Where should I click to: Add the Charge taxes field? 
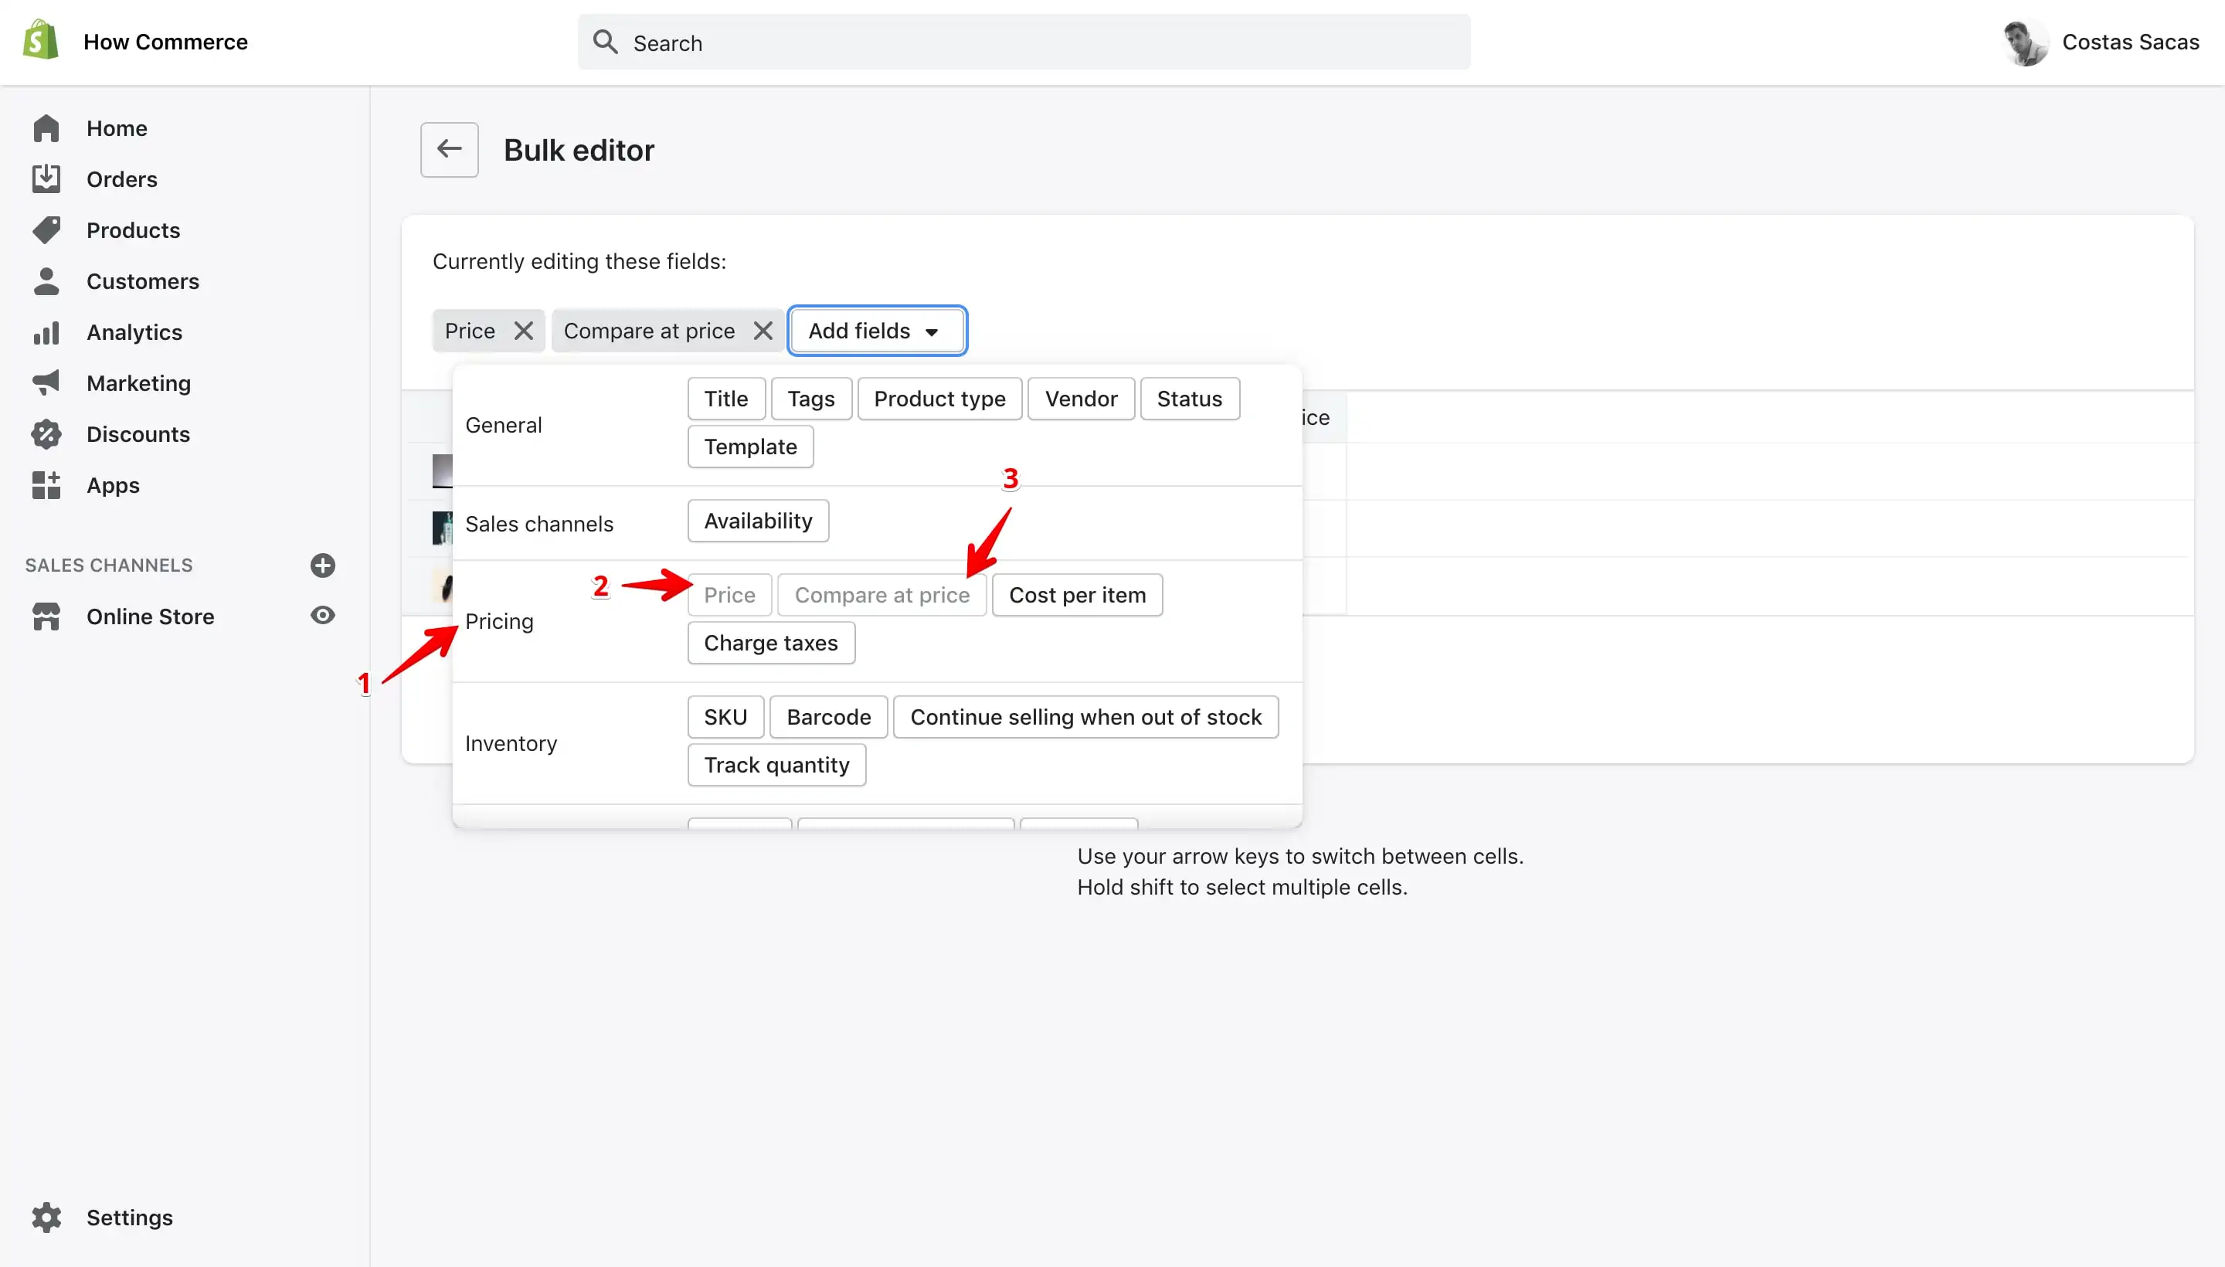coord(771,643)
